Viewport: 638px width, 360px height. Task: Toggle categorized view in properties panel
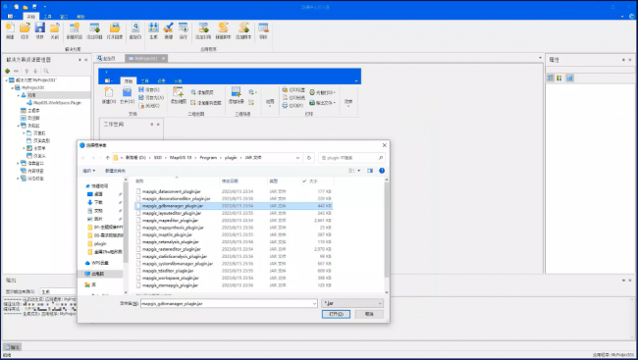551,77
